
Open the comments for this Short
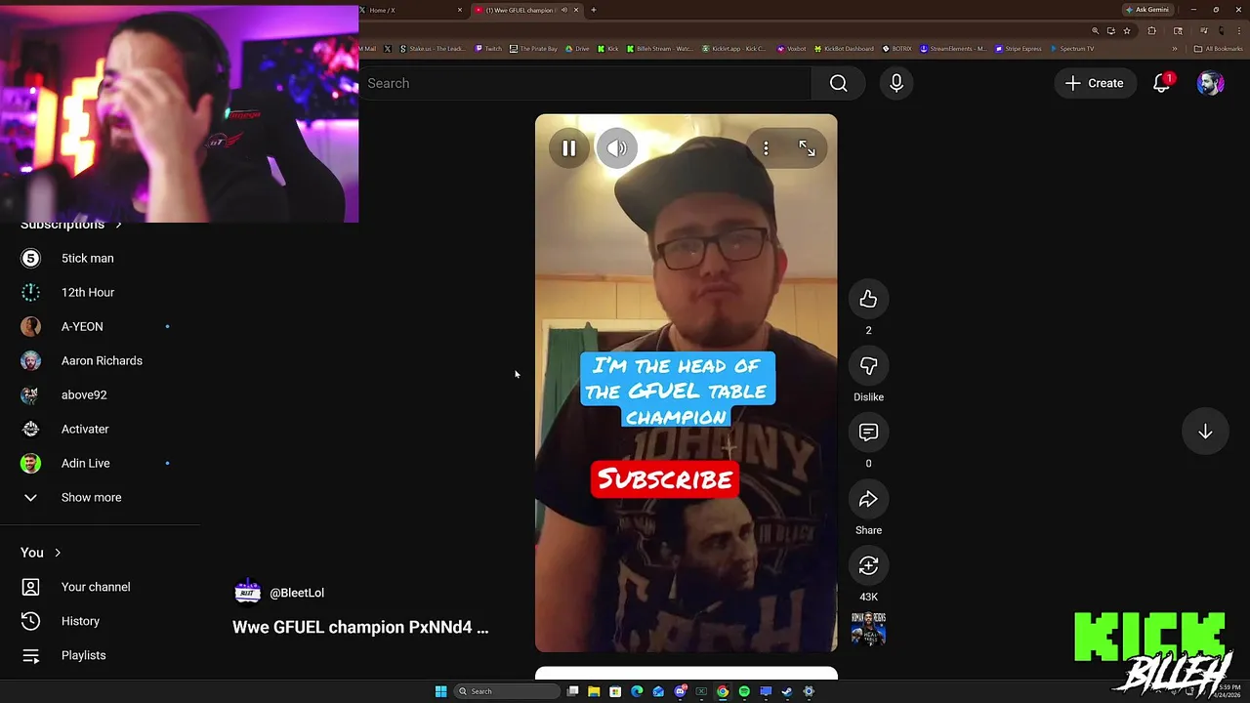coord(868,433)
